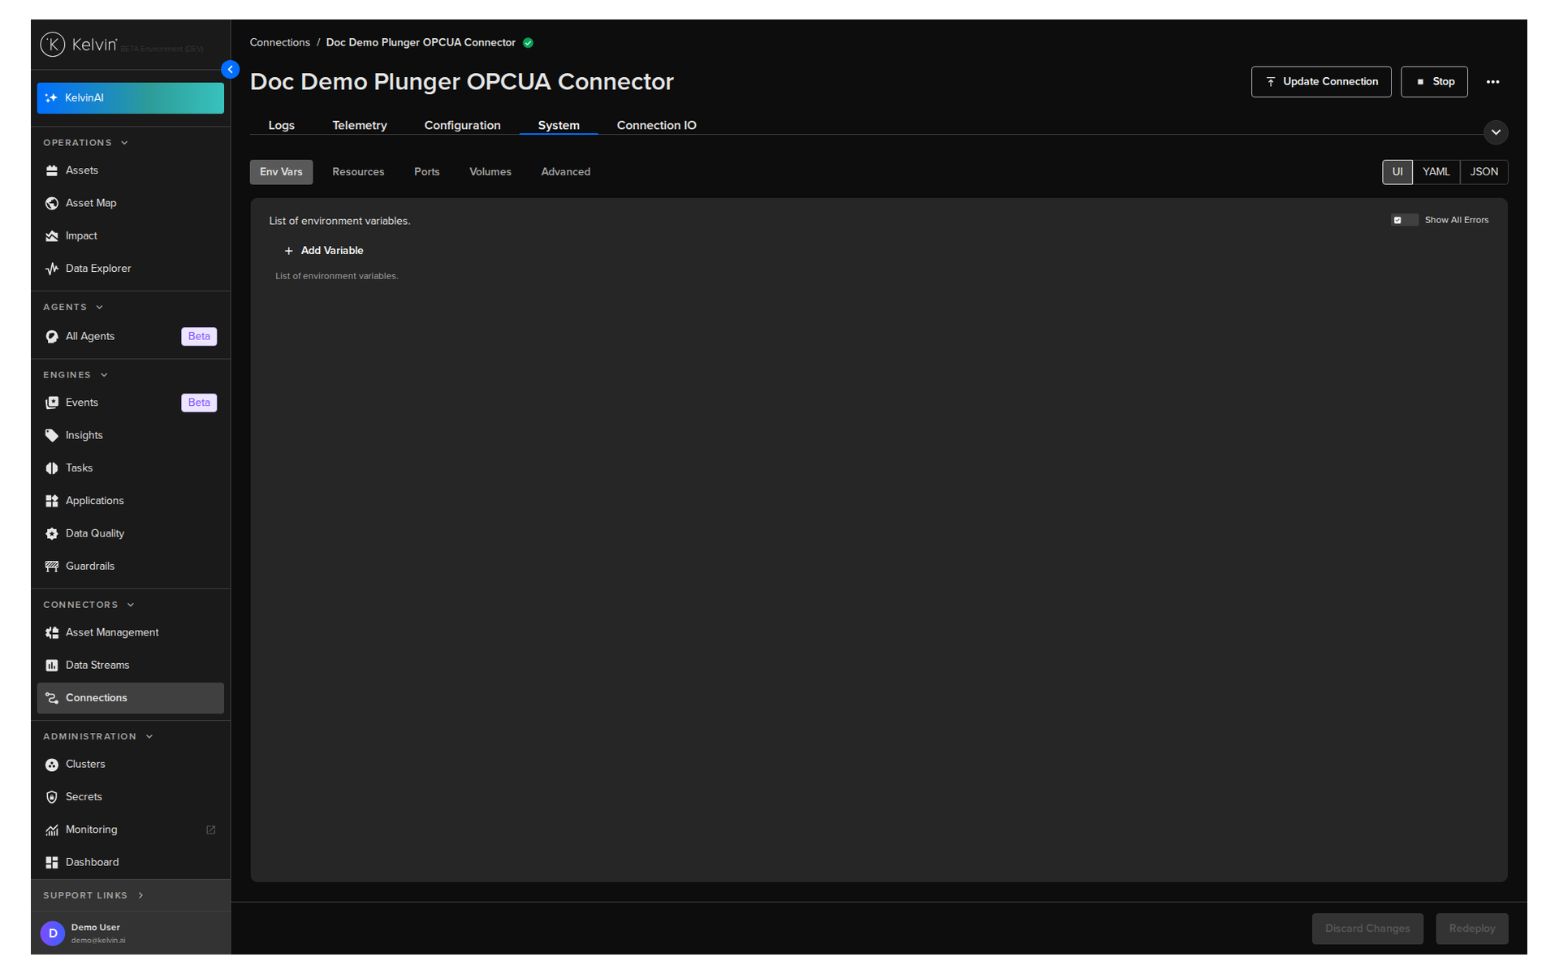Open the Assets icon in sidebar
This screenshot has width=1559, height=974.
pyautogui.click(x=52, y=170)
